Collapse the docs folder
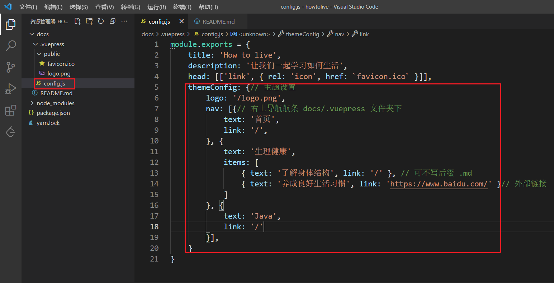The height and width of the screenshot is (283, 554). point(32,34)
